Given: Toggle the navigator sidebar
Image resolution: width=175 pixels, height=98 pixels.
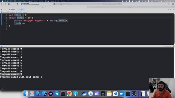Looking at the screenshot, I should pyautogui.click(x=9, y=4).
